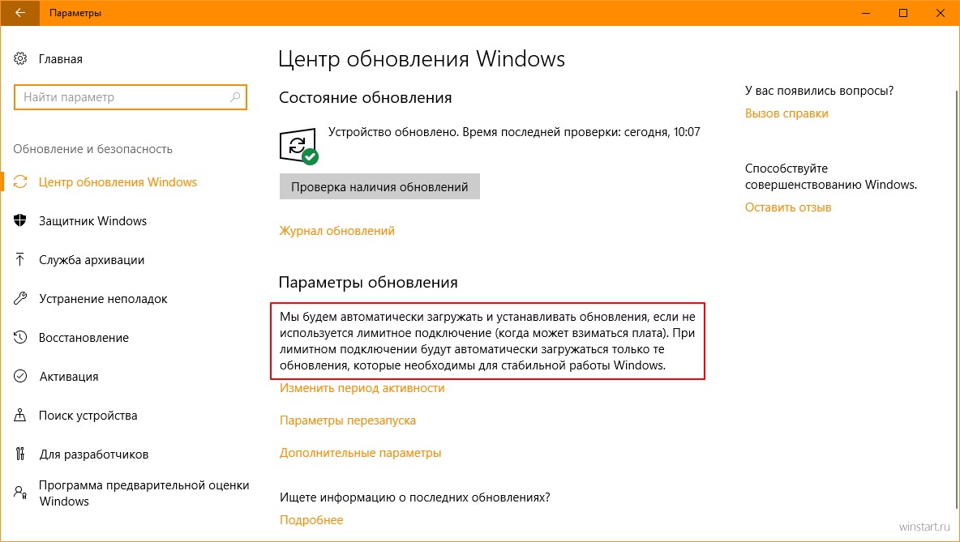Select the Для разработчиков tools icon
The image size is (960, 542).
coord(20,454)
